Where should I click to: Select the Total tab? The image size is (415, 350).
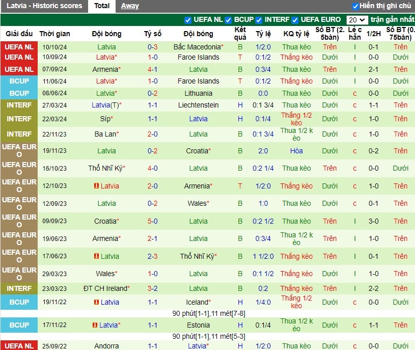pos(102,6)
